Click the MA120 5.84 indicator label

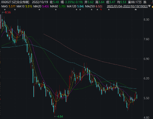pyautogui.click(x=75, y=6)
